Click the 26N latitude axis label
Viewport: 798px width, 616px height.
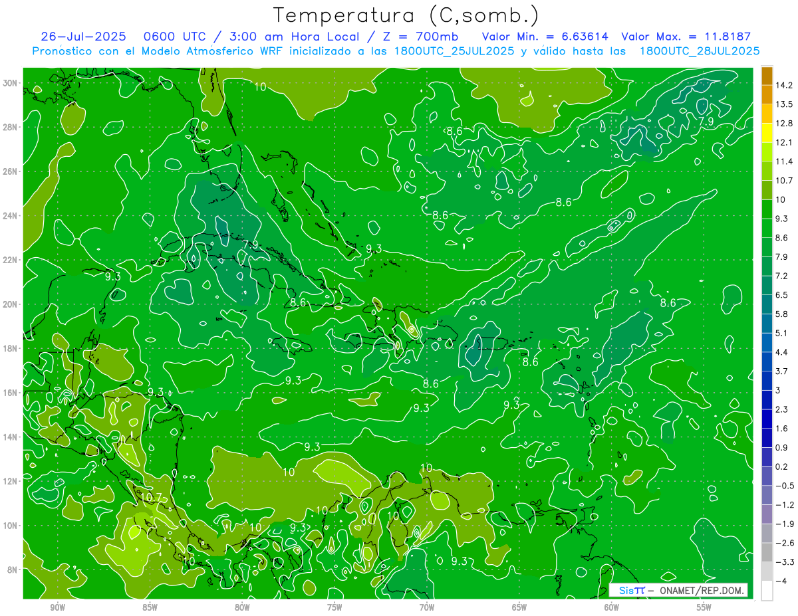[11, 171]
